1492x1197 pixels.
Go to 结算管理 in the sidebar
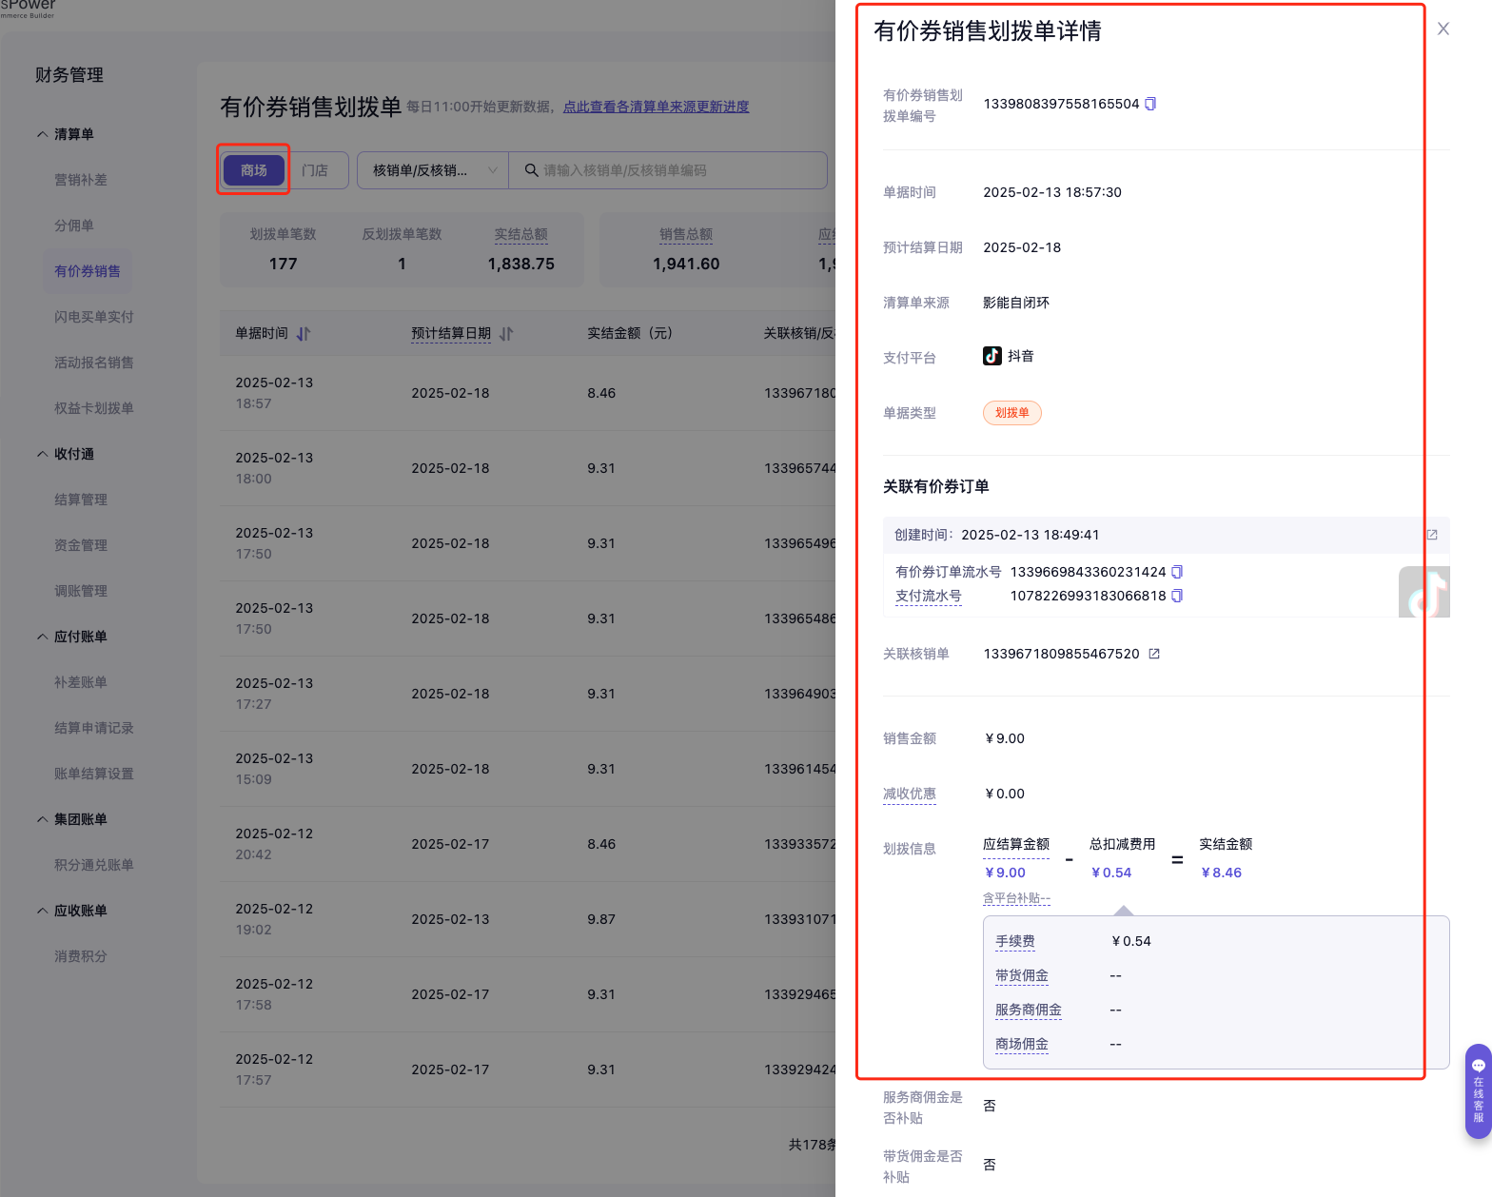pos(81,500)
